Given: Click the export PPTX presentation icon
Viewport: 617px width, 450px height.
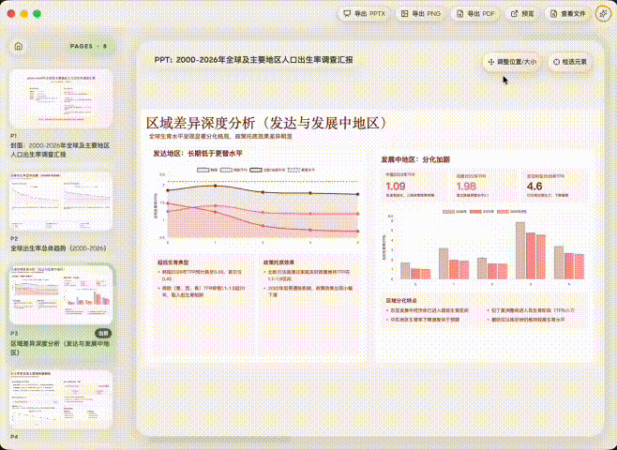Looking at the screenshot, I should [347, 14].
